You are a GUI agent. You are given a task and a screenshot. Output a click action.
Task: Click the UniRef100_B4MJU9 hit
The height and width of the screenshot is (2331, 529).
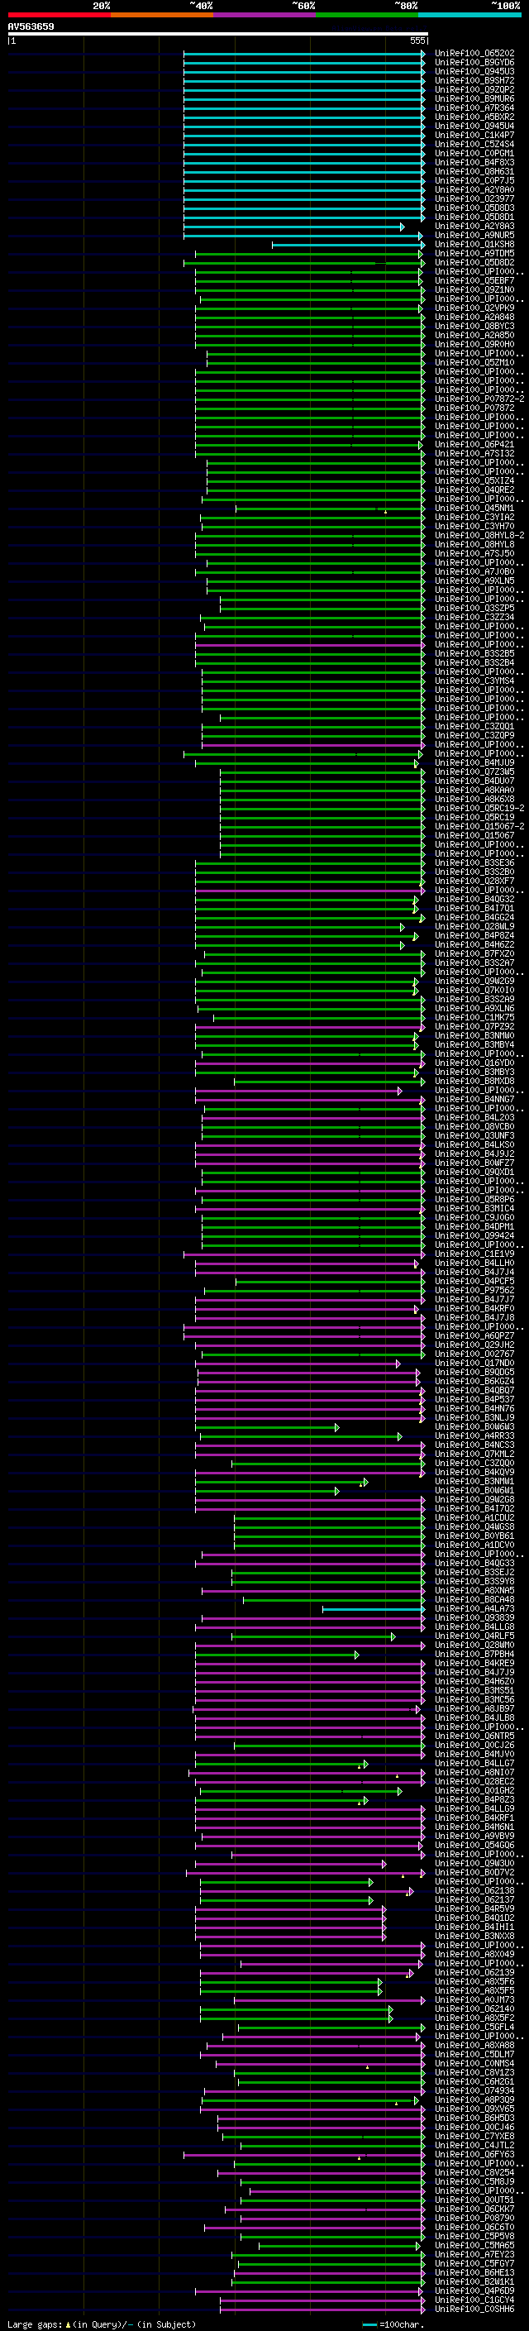(474, 763)
